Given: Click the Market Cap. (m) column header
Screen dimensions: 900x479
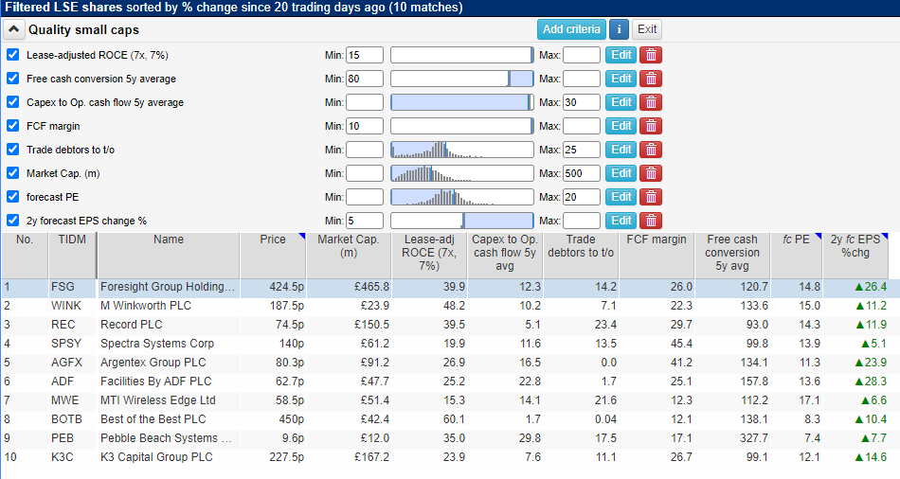Looking at the screenshot, I should coord(348,246).
